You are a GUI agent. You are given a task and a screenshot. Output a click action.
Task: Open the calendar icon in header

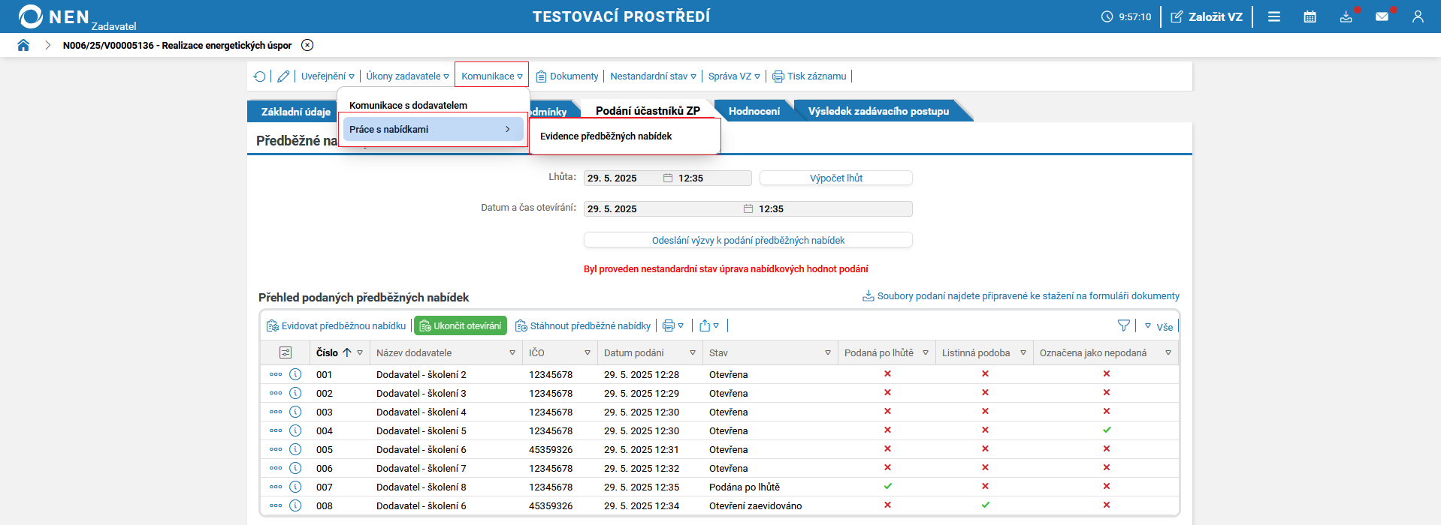[x=1310, y=16]
